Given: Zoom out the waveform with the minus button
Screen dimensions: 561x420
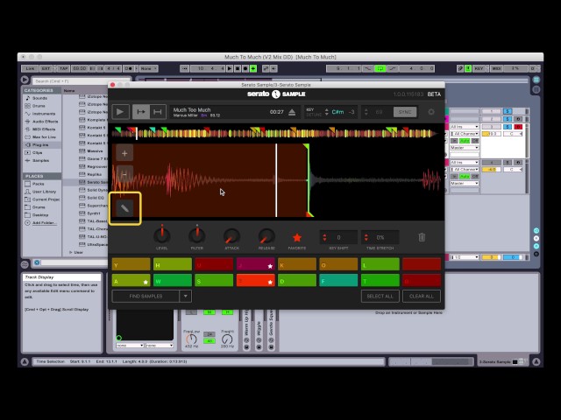Looking at the screenshot, I should [x=124, y=174].
